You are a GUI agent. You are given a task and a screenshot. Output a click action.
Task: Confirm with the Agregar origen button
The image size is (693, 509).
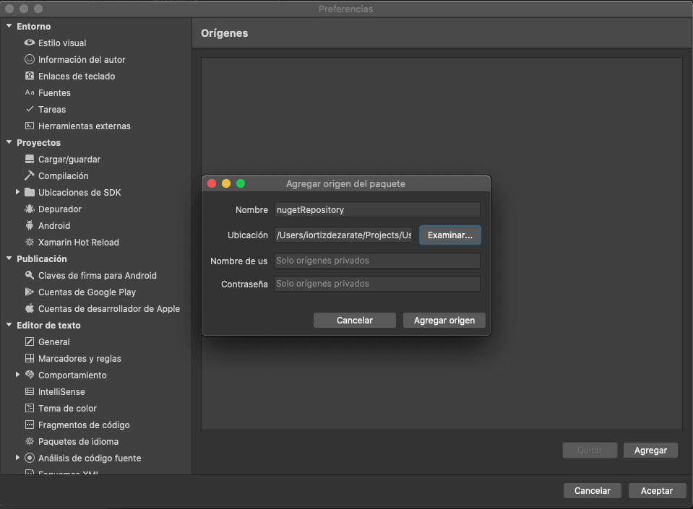point(444,321)
